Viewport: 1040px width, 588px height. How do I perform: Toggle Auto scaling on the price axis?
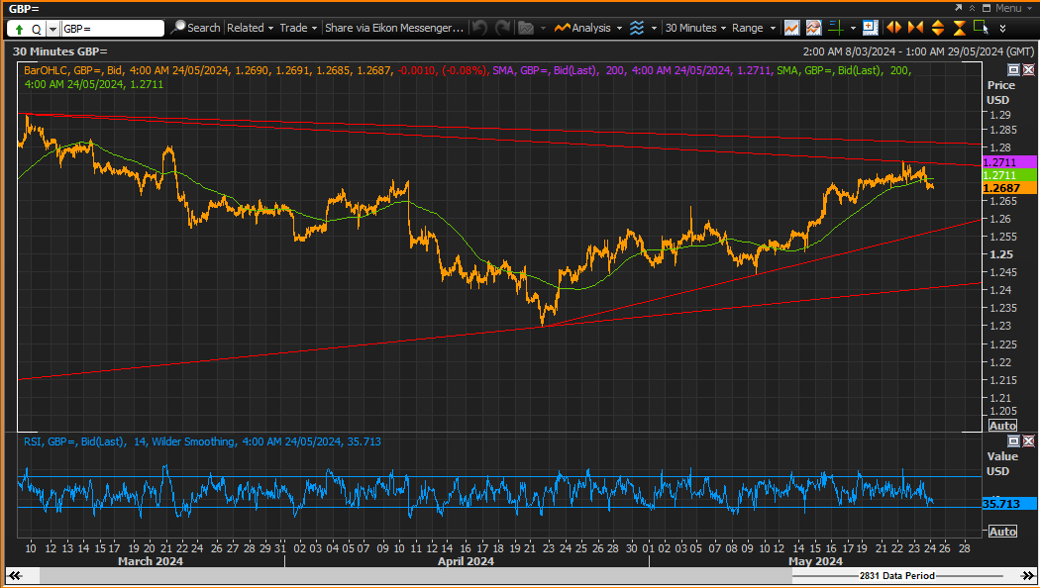click(1002, 426)
